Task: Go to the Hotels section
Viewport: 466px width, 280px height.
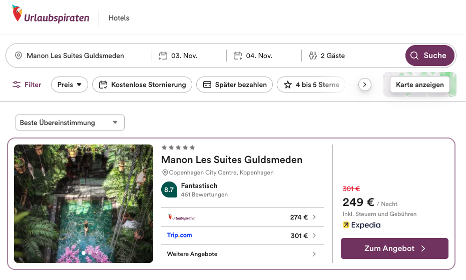Action: pos(119,18)
